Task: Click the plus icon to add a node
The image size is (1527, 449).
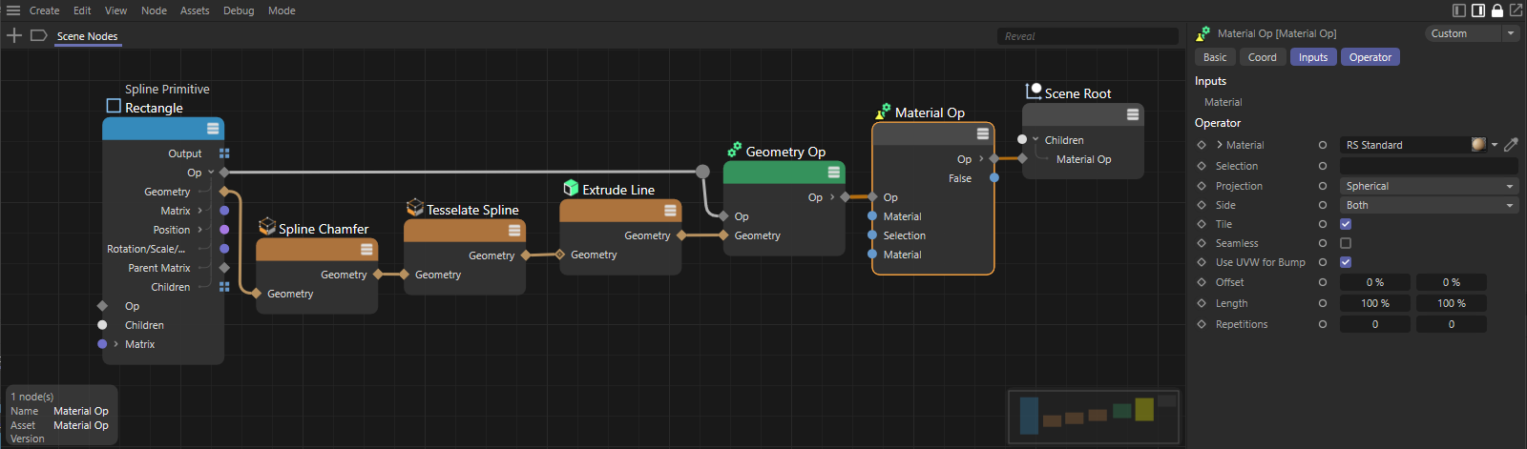Action: (x=14, y=35)
